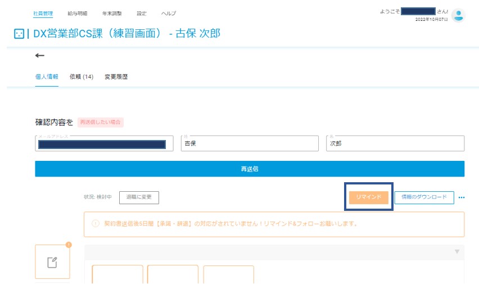Screen dimensions: 479x284
Task: Switch to the 変更履歴 tab
Action: 116,76
